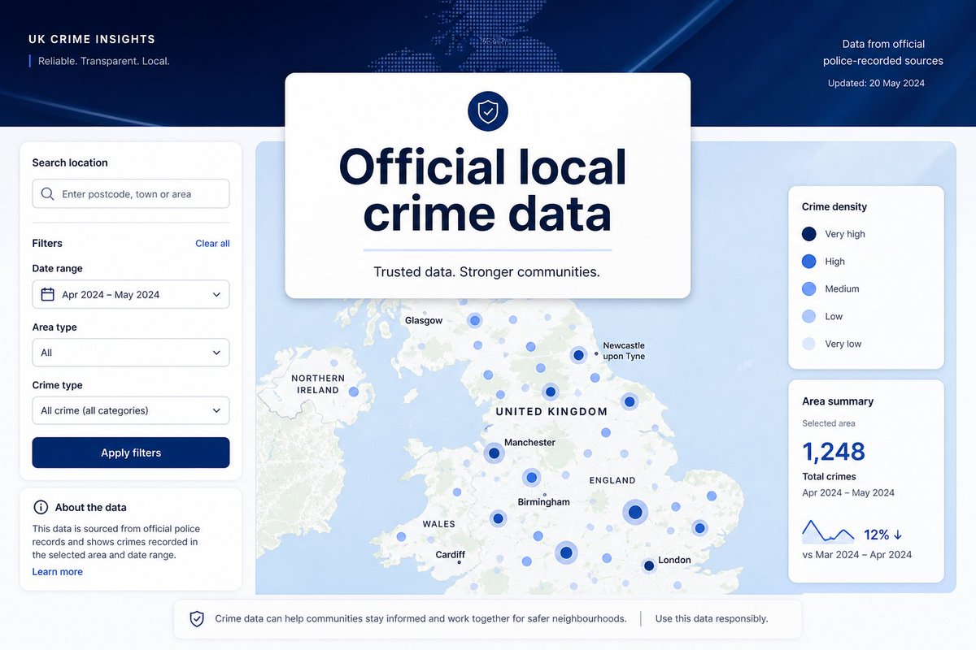The width and height of the screenshot is (976, 650).
Task: Click the Birmingham map label
Action: 544,502
